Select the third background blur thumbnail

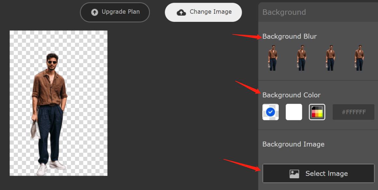click(x=331, y=58)
